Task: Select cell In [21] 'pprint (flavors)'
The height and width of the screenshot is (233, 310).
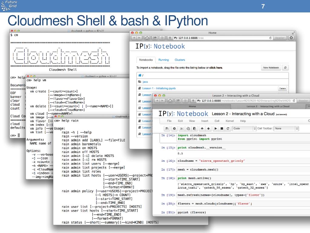Action: [x=243, y=212]
